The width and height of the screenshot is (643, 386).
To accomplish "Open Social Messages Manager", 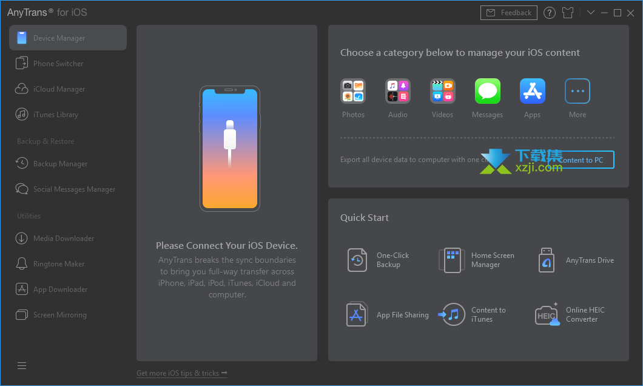I will click(x=68, y=189).
